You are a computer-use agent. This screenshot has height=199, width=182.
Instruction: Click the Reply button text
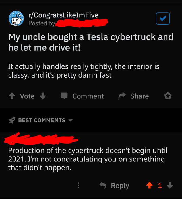(120, 186)
